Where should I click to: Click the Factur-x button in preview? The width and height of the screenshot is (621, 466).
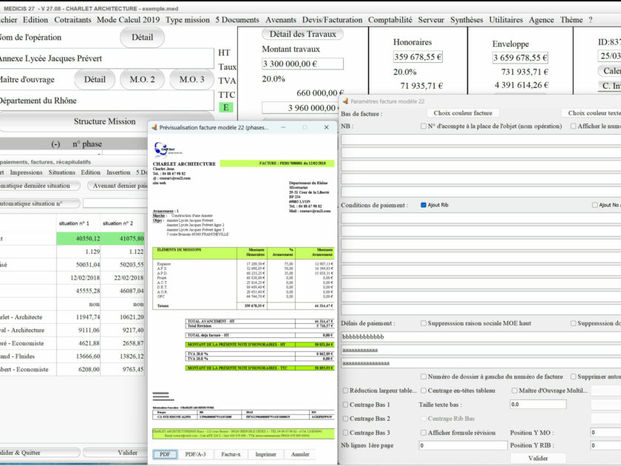click(231, 454)
